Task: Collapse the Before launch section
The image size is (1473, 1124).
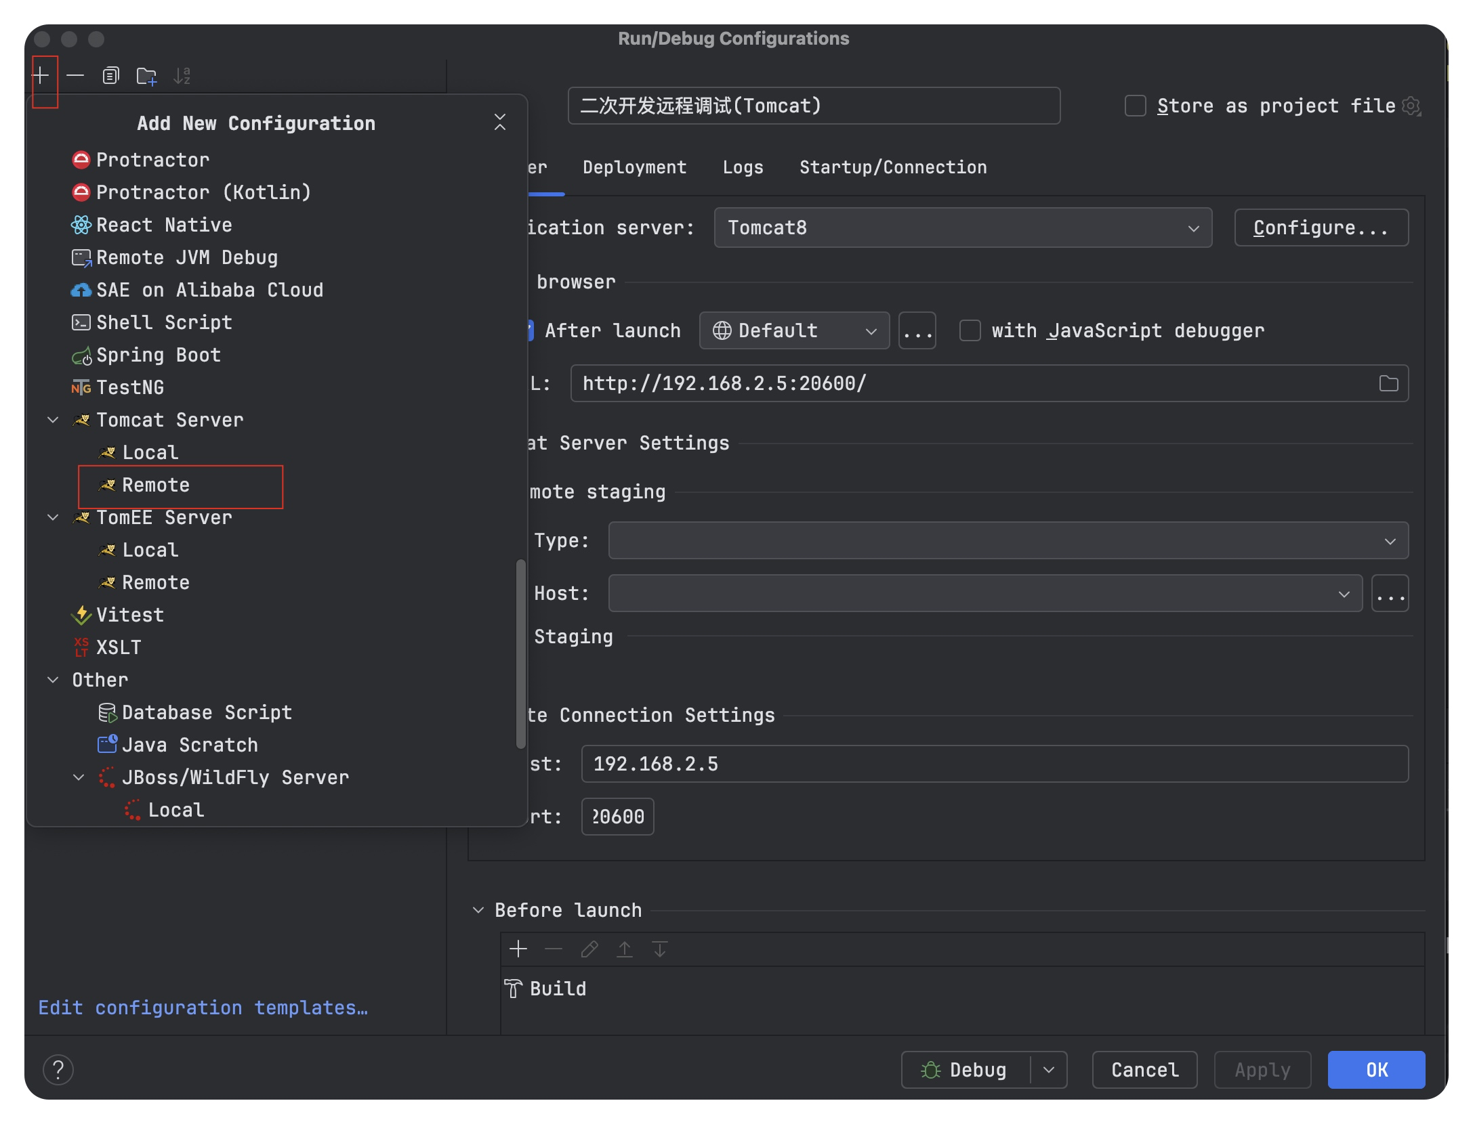Action: coord(478,910)
